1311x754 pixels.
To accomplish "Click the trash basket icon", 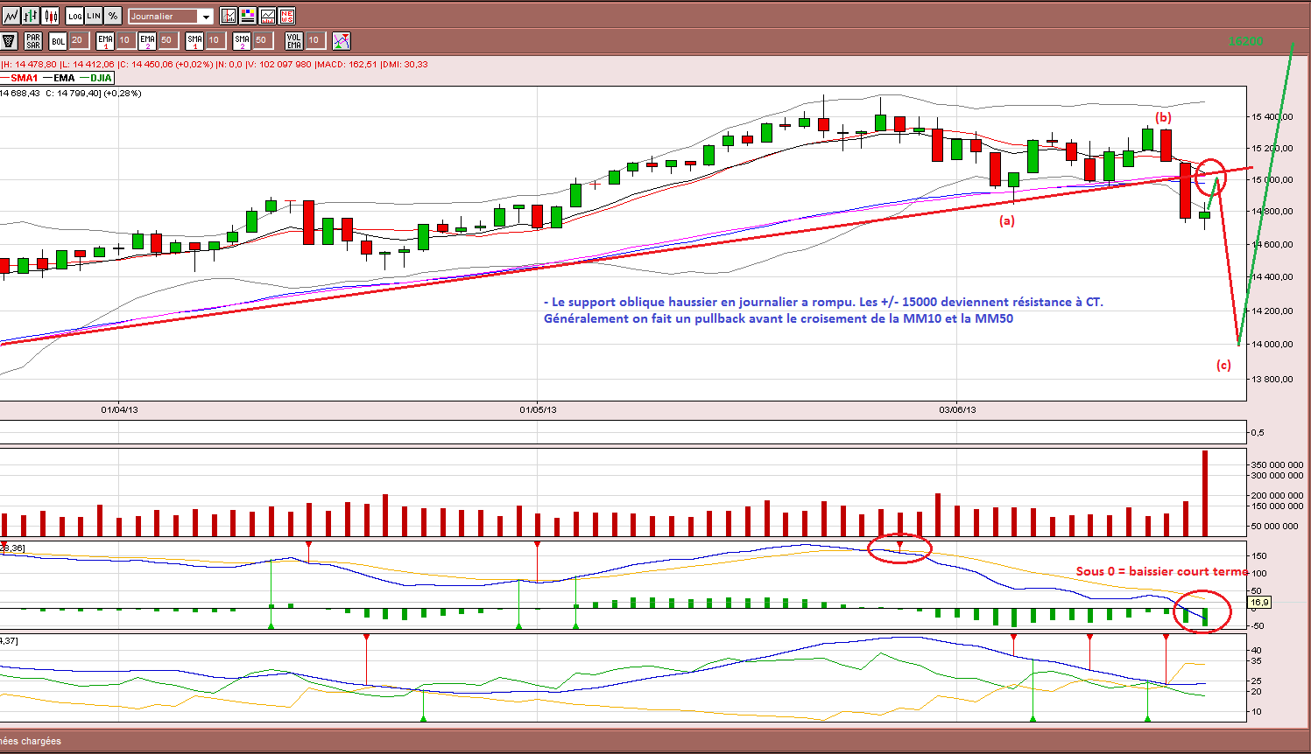I will 10,40.
